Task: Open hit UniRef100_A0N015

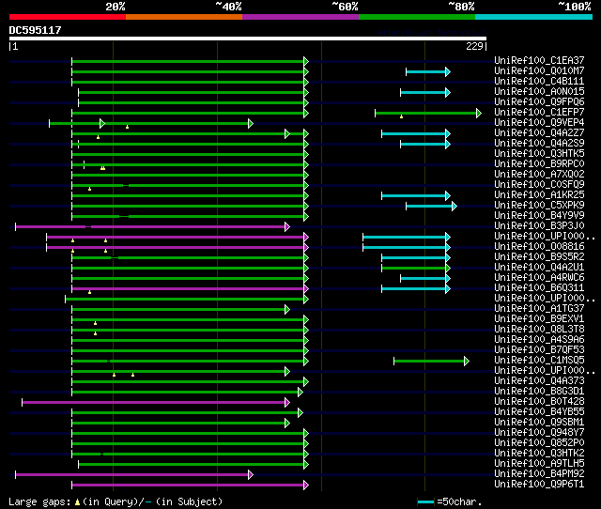Action: click(539, 92)
